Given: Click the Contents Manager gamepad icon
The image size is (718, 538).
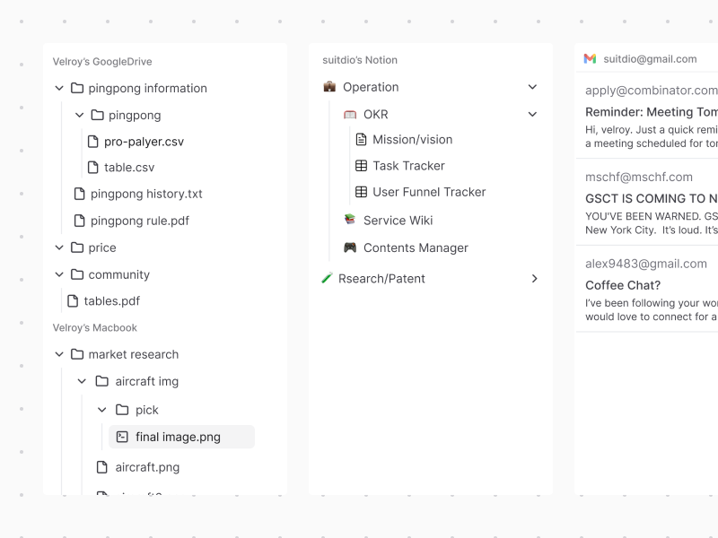Looking at the screenshot, I should pyautogui.click(x=350, y=247).
